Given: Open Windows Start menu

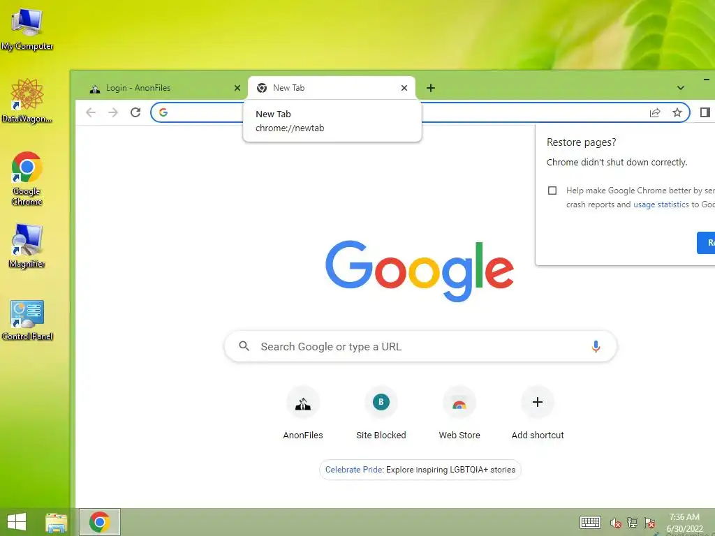Looking at the screenshot, I should pos(17,522).
